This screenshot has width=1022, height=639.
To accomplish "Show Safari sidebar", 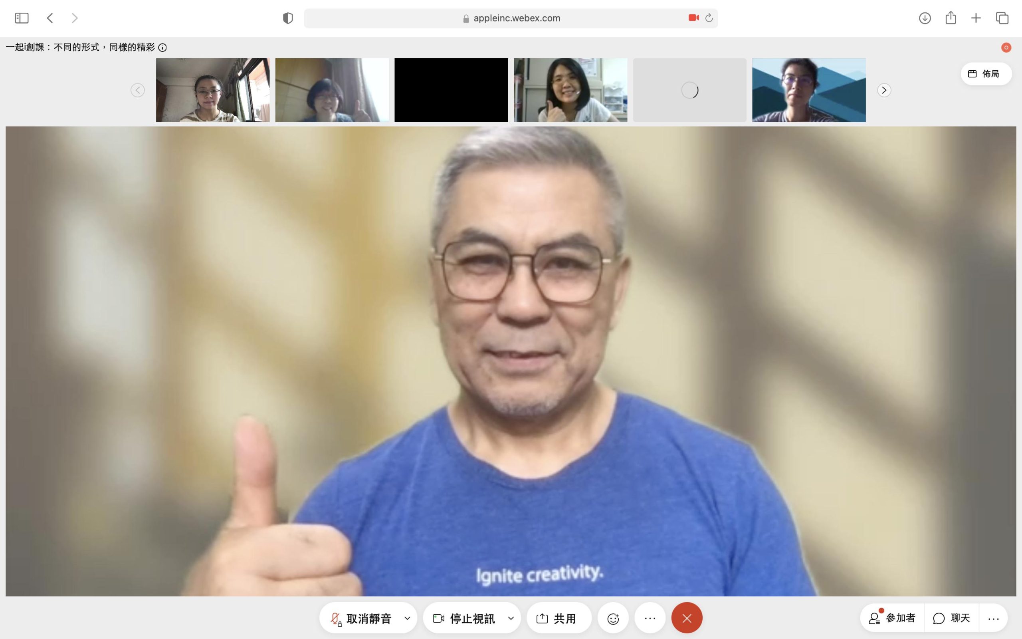I will click(x=22, y=18).
